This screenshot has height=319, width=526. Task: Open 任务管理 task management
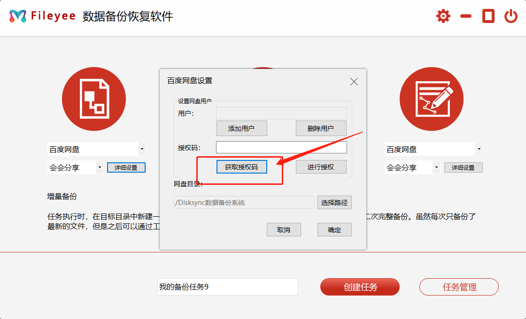[x=458, y=287]
